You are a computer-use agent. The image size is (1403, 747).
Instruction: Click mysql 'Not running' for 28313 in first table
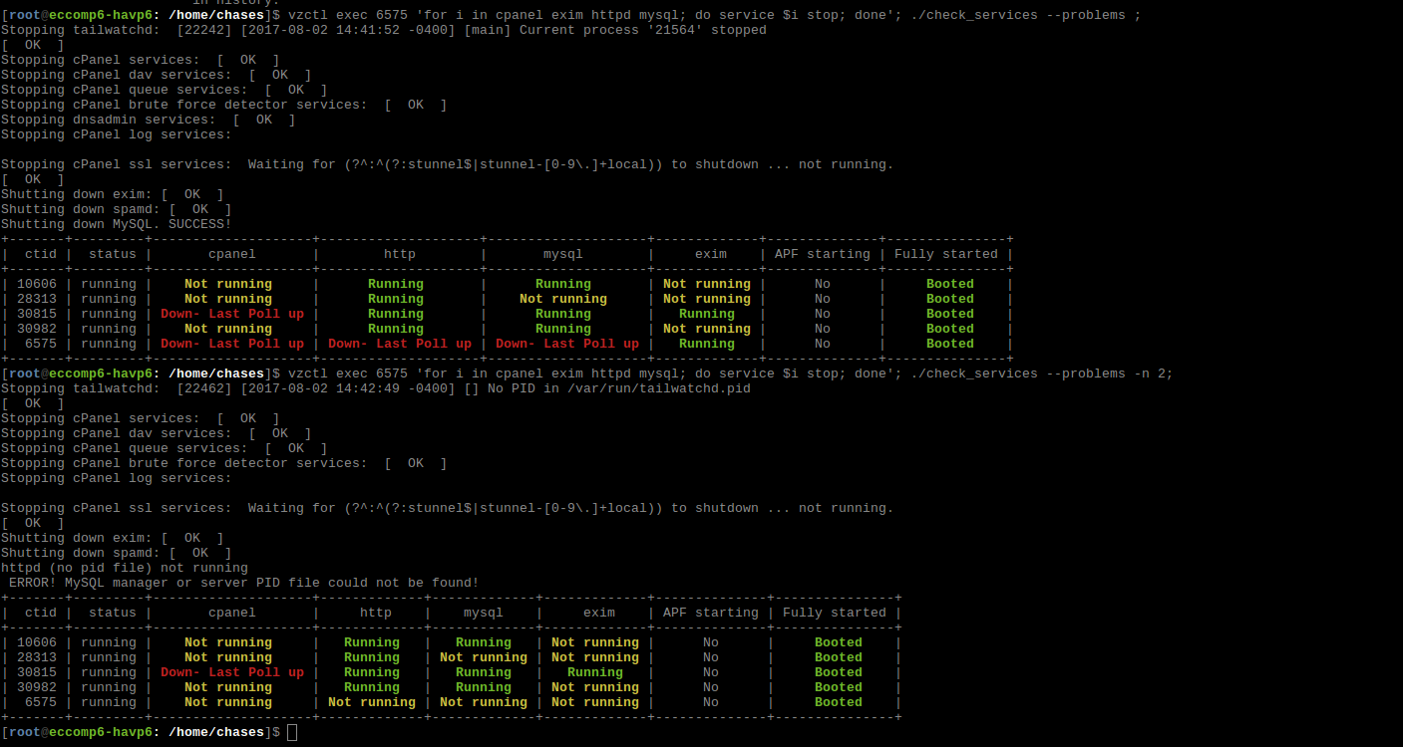coord(562,299)
